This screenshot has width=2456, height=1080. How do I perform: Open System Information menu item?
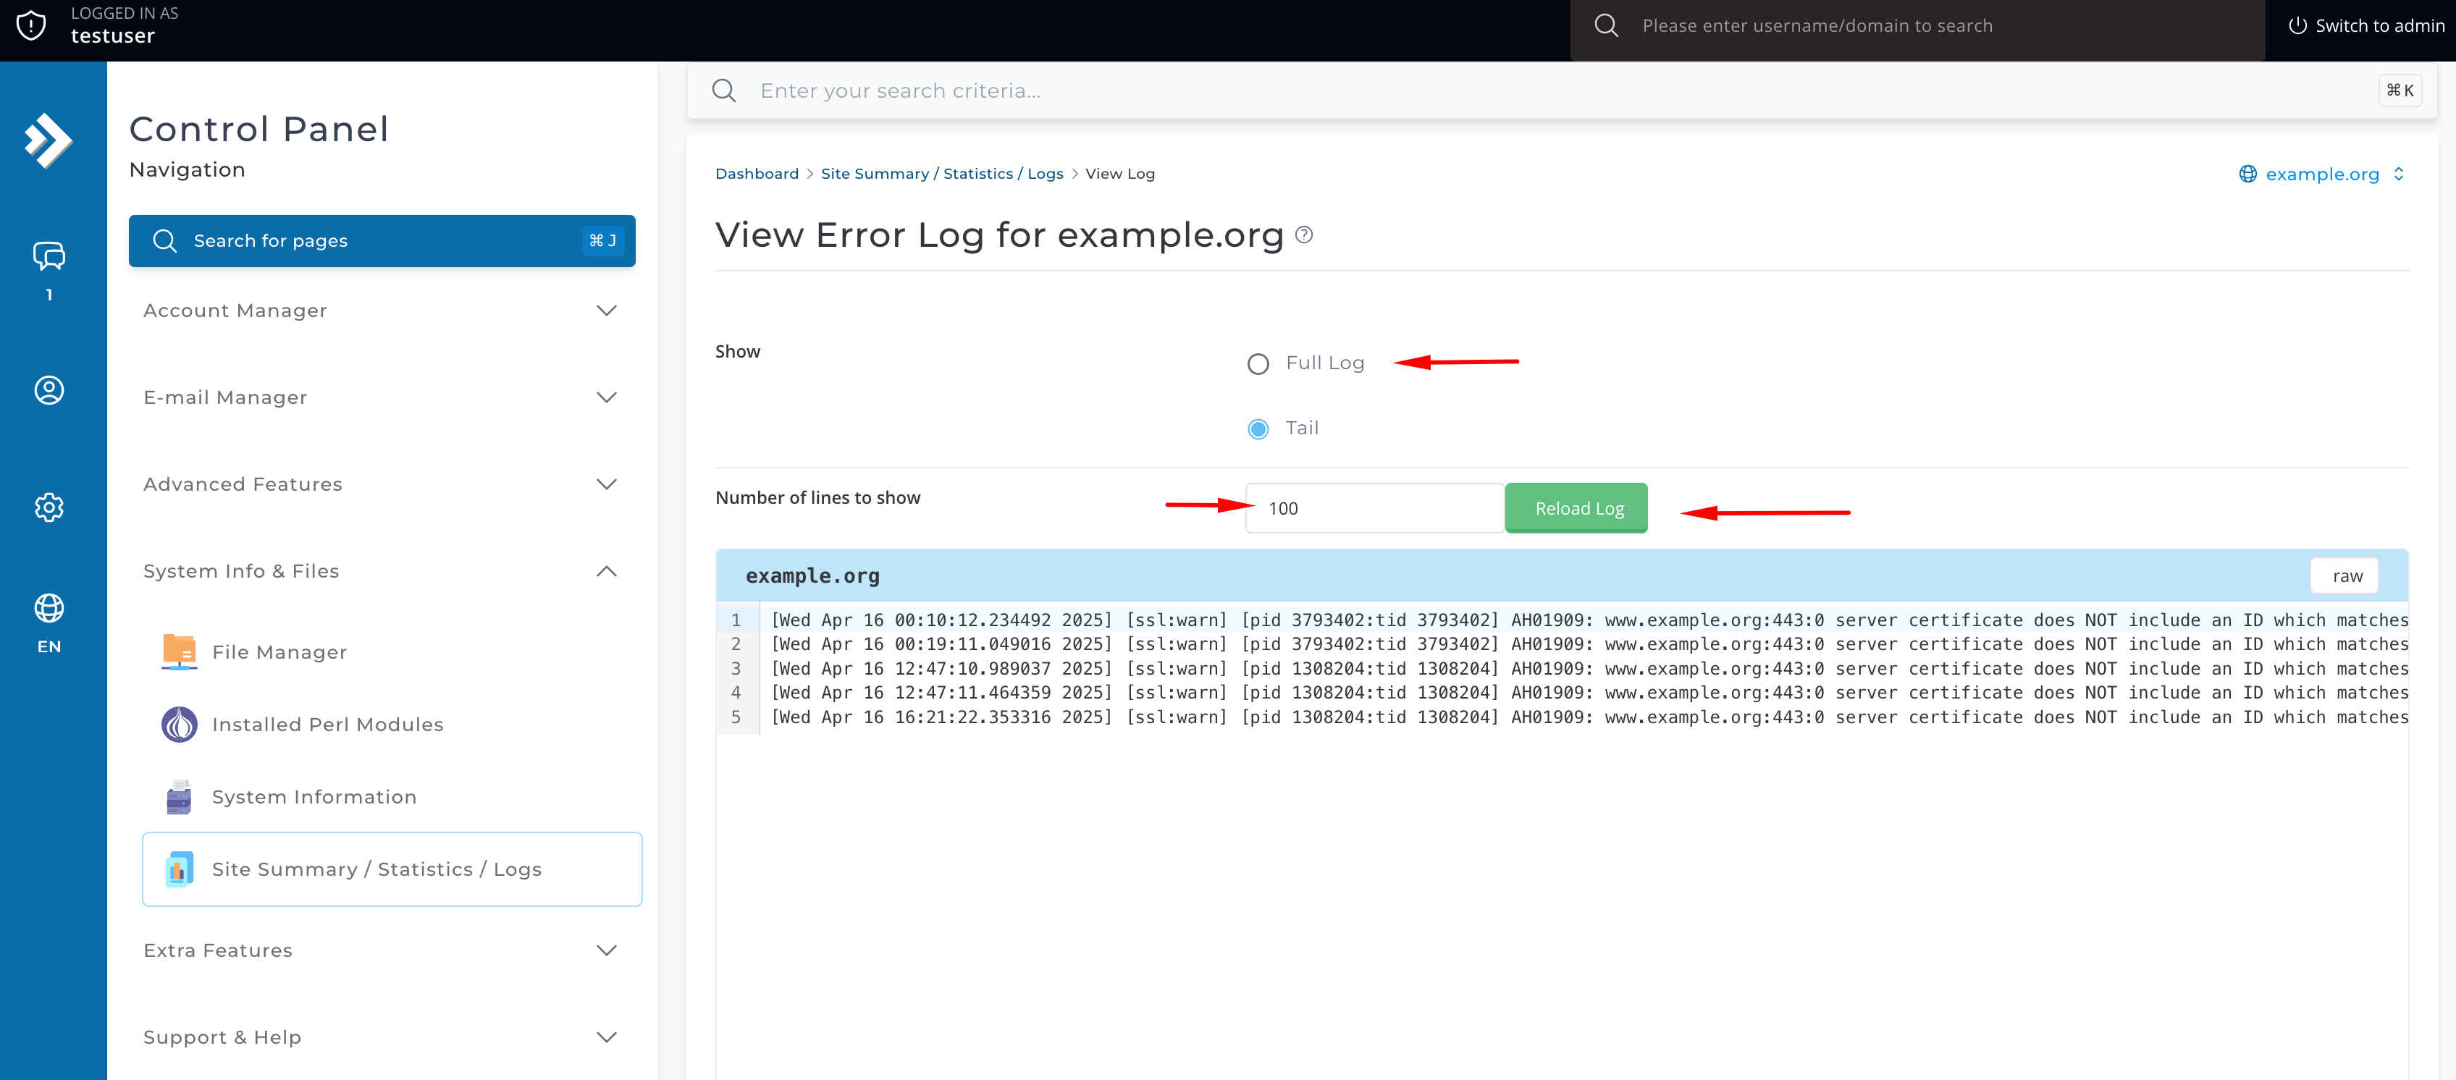point(314,797)
